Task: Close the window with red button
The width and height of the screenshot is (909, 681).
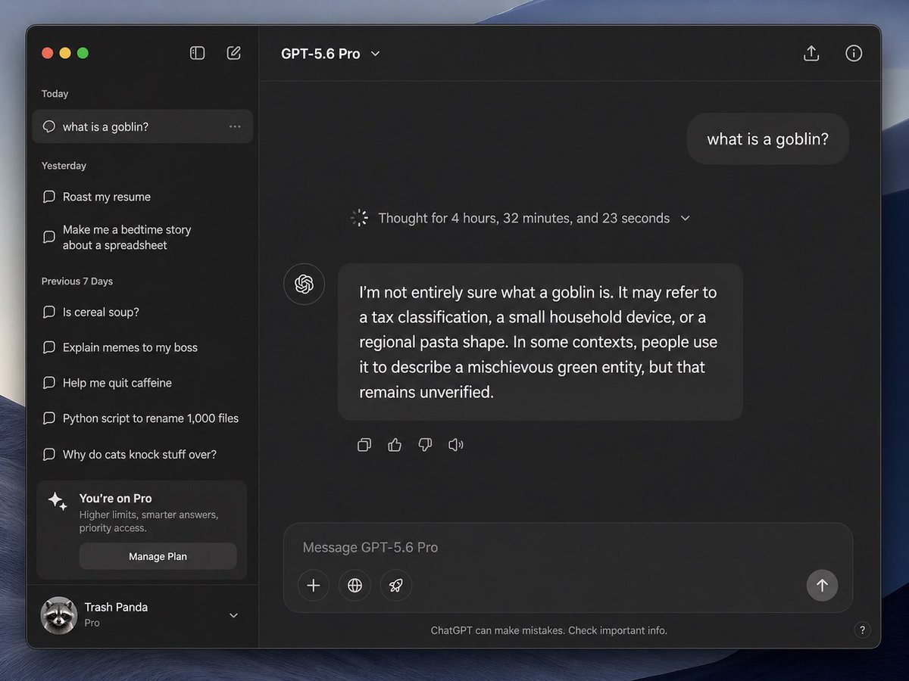Action: click(47, 53)
